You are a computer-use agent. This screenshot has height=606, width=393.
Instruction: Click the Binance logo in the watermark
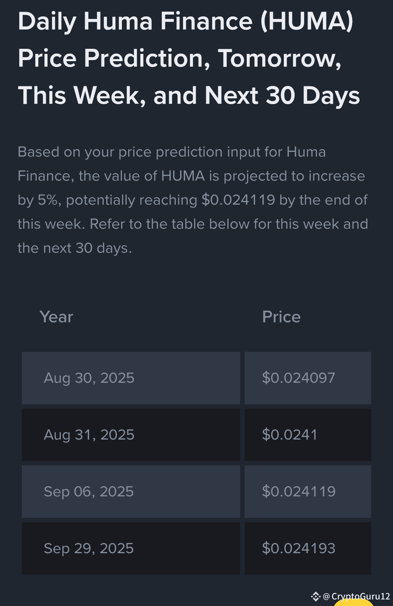[315, 597]
